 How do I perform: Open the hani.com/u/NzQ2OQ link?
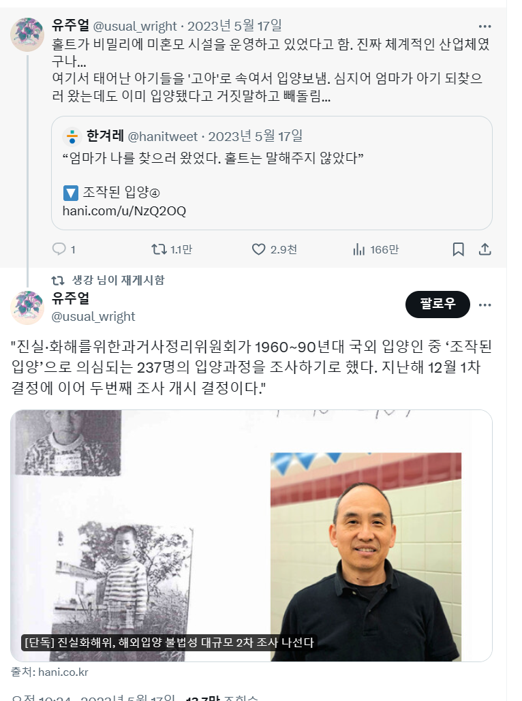point(124,211)
